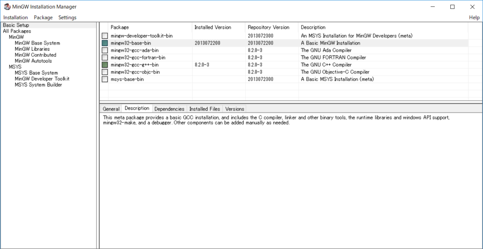Image resolution: width=483 pixels, height=249 pixels.
Task: Click the package description text paragraph
Action: 276,120
